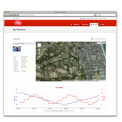Open the Help link
This screenshot has height=122, width=122.
pyautogui.click(x=101, y=18)
